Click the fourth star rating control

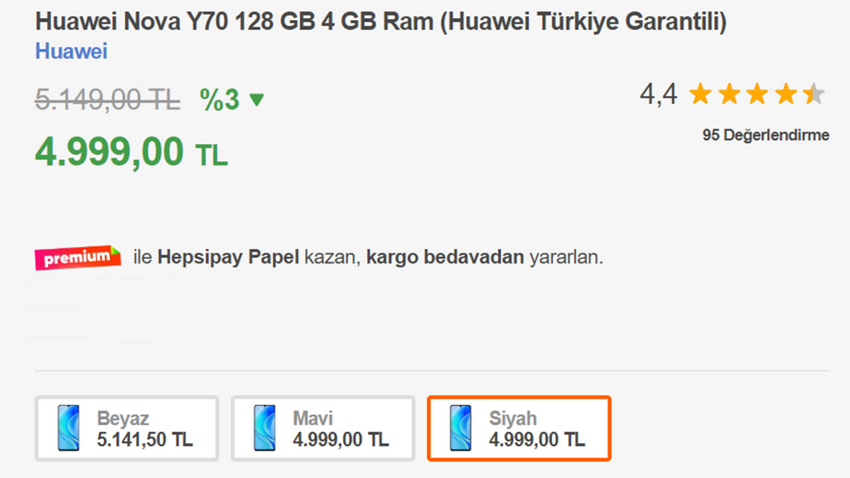(786, 94)
